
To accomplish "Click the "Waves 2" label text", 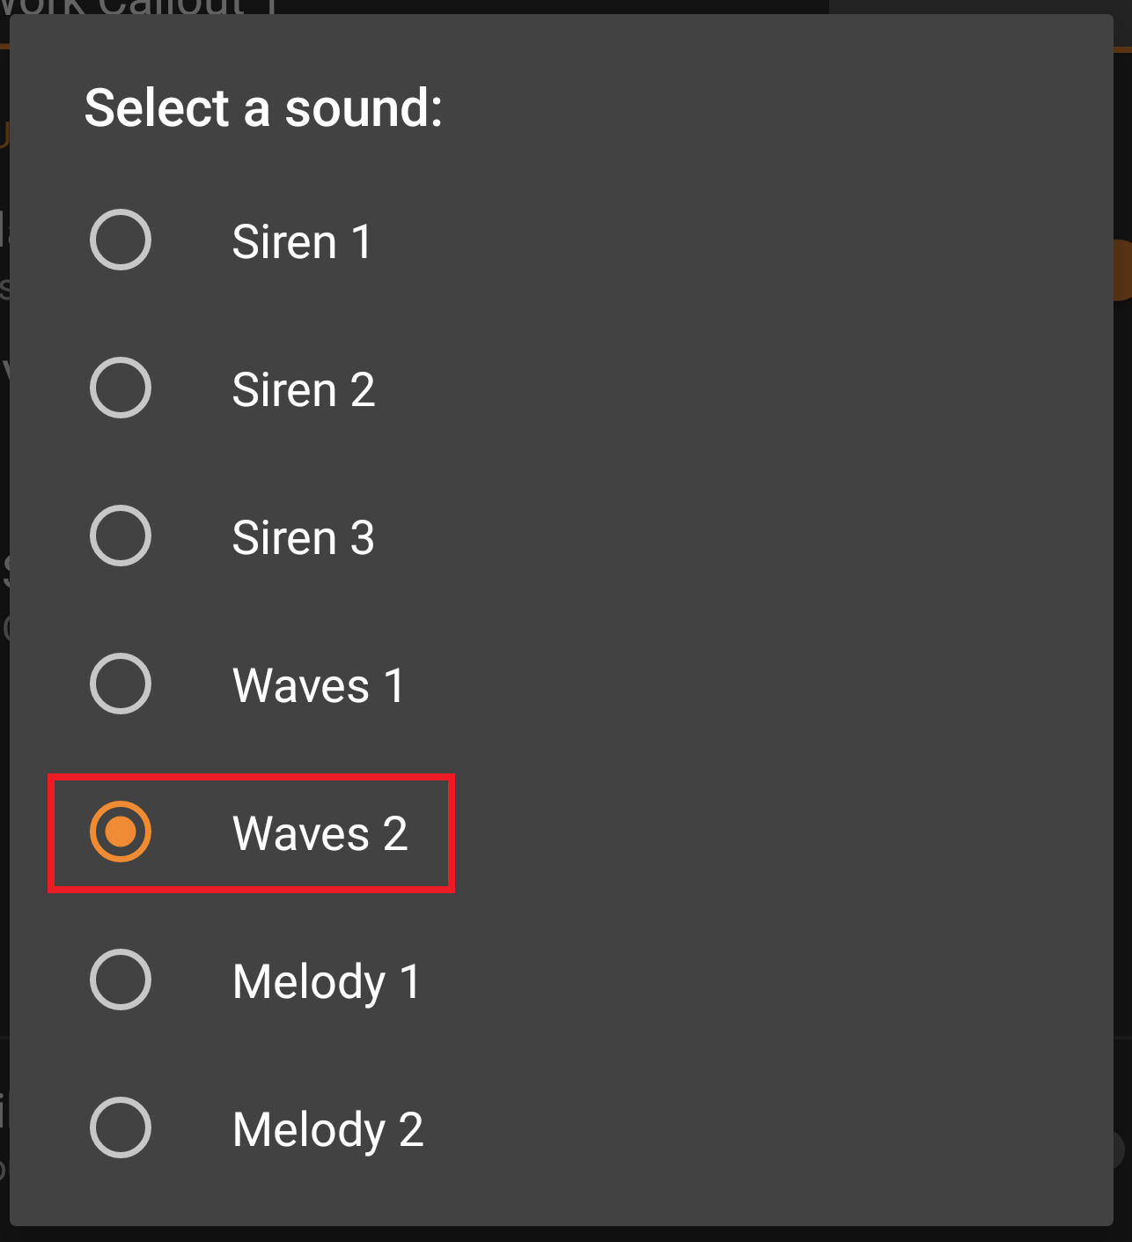I will (320, 833).
